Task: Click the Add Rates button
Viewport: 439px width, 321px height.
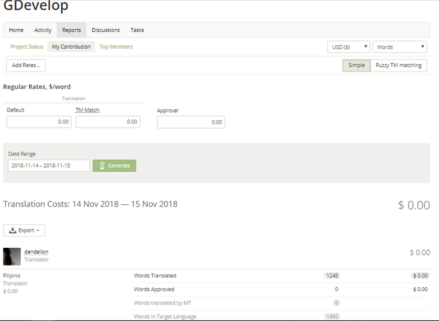Action: tap(26, 65)
